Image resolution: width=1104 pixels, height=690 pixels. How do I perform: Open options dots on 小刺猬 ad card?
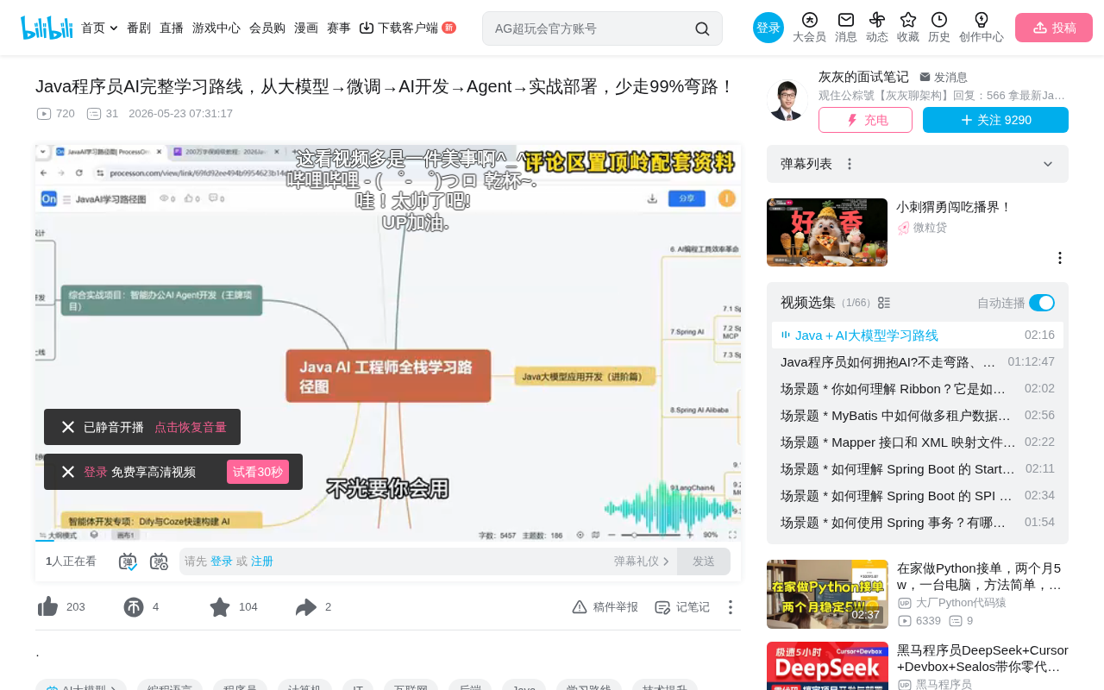(x=1060, y=258)
